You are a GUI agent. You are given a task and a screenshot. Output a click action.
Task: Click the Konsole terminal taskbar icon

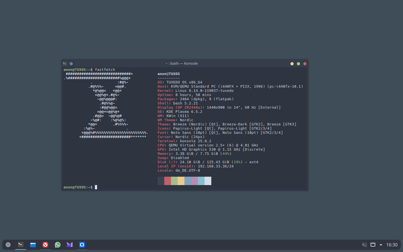(21, 244)
